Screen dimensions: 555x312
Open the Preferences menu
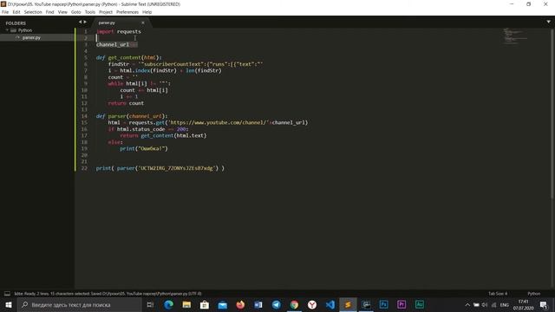pyautogui.click(x=127, y=12)
